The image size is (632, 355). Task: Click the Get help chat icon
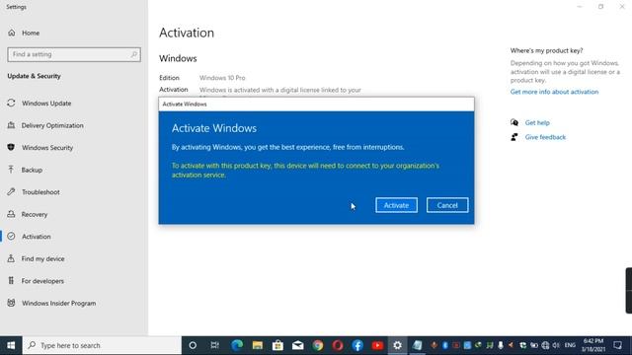(x=514, y=122)
